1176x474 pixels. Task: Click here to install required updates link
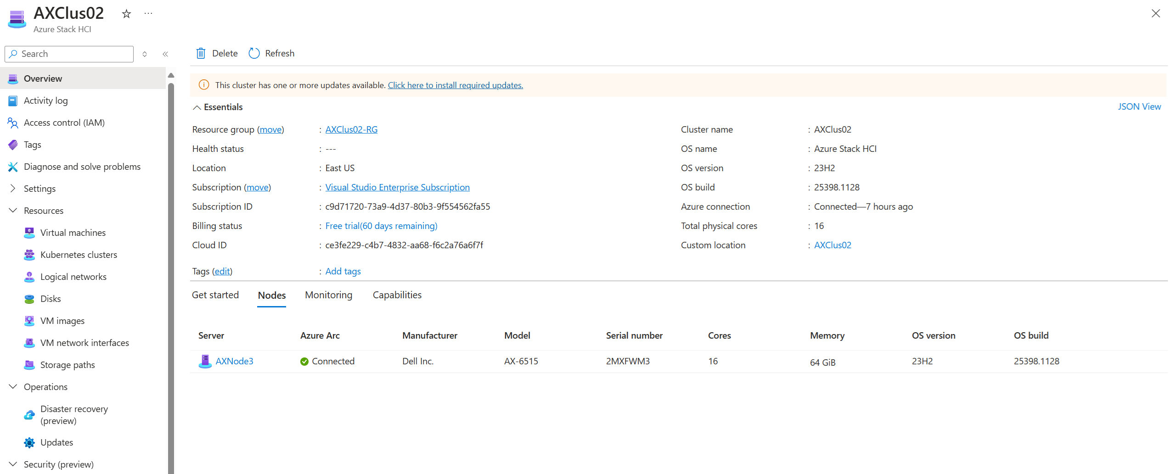pyautogui.click(x=456, y=85)
